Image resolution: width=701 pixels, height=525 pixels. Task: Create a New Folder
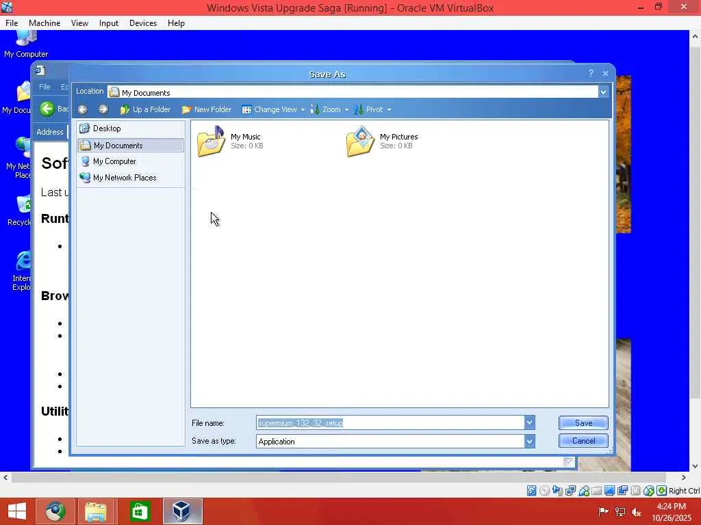(207, 109)
